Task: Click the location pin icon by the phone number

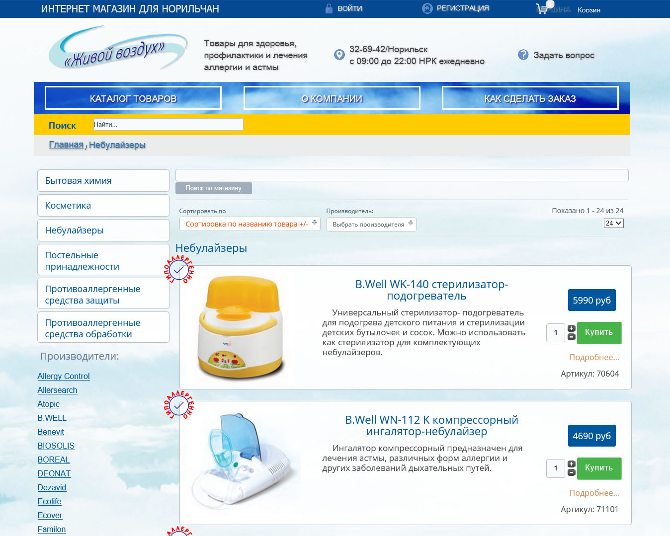Action: click(339, 55)
